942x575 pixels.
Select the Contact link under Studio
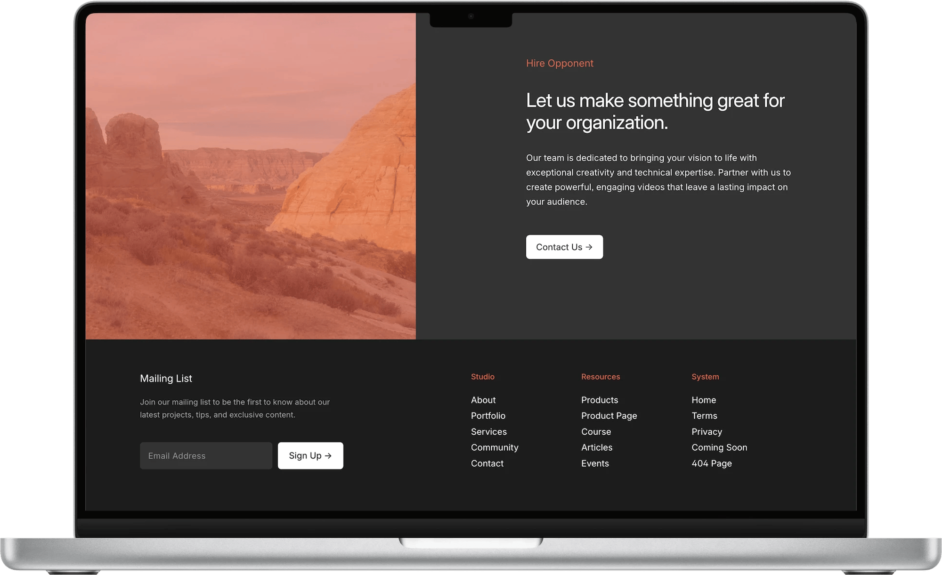point(487,463)
